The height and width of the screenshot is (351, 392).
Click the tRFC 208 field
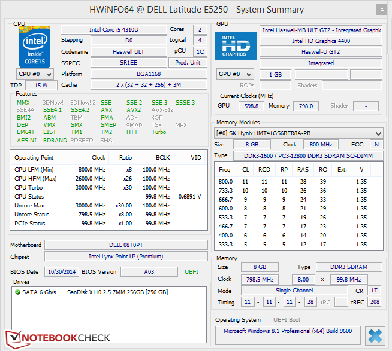point(375,302)
